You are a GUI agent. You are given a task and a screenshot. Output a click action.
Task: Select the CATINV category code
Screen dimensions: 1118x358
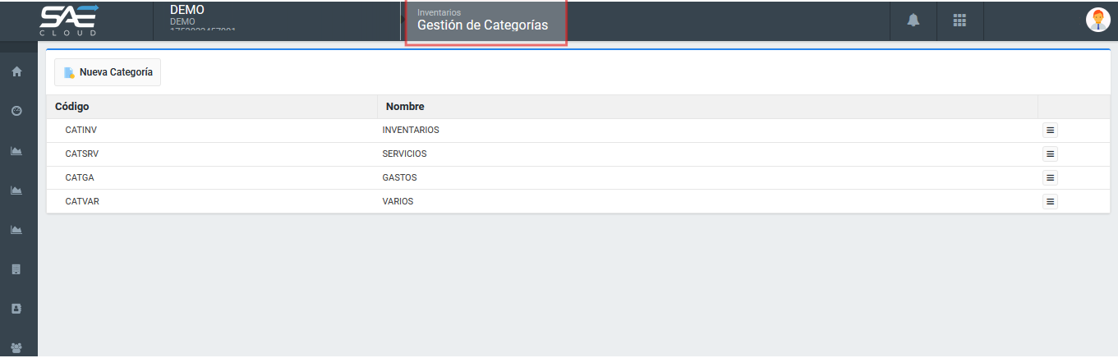[x=81, y=131]
